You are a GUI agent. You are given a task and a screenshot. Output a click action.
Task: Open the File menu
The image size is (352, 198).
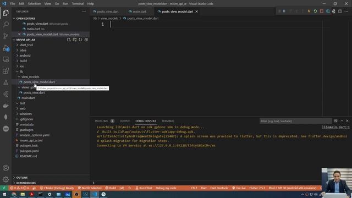[x=13, y=4]
